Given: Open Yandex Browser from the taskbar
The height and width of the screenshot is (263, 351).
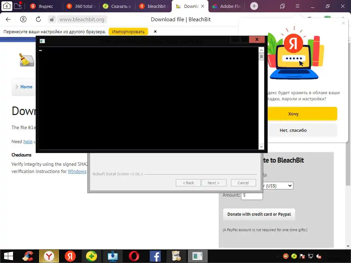Looking at the screenshot, I should click(x=49, y=256).
